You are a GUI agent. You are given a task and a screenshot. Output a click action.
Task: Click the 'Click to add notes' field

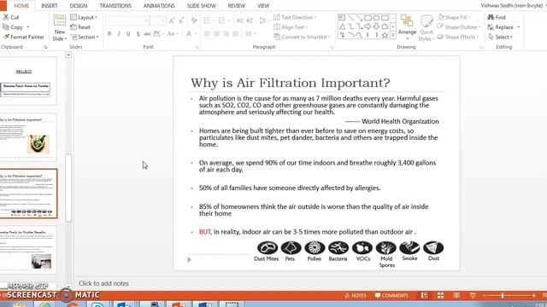pyautogui.click(x=103, y=283)
